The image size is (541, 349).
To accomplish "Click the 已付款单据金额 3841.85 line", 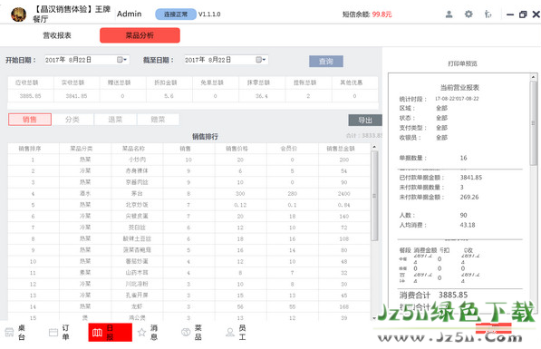I will click(440, 178).
